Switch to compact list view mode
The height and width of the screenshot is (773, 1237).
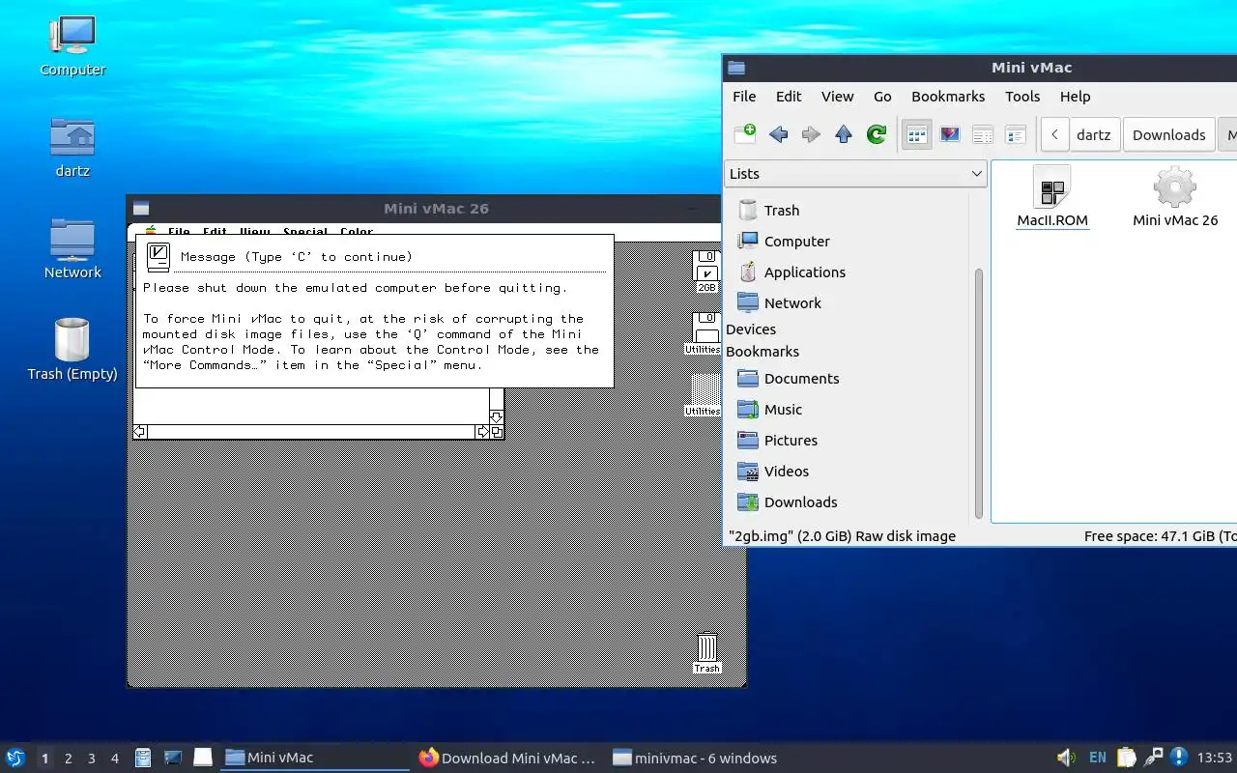tap(983, 134)
